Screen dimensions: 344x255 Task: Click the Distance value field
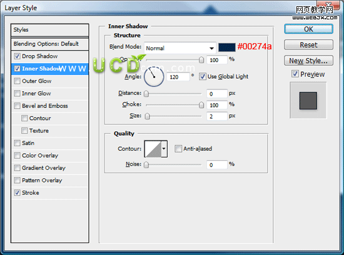click(x=217, y=94)
